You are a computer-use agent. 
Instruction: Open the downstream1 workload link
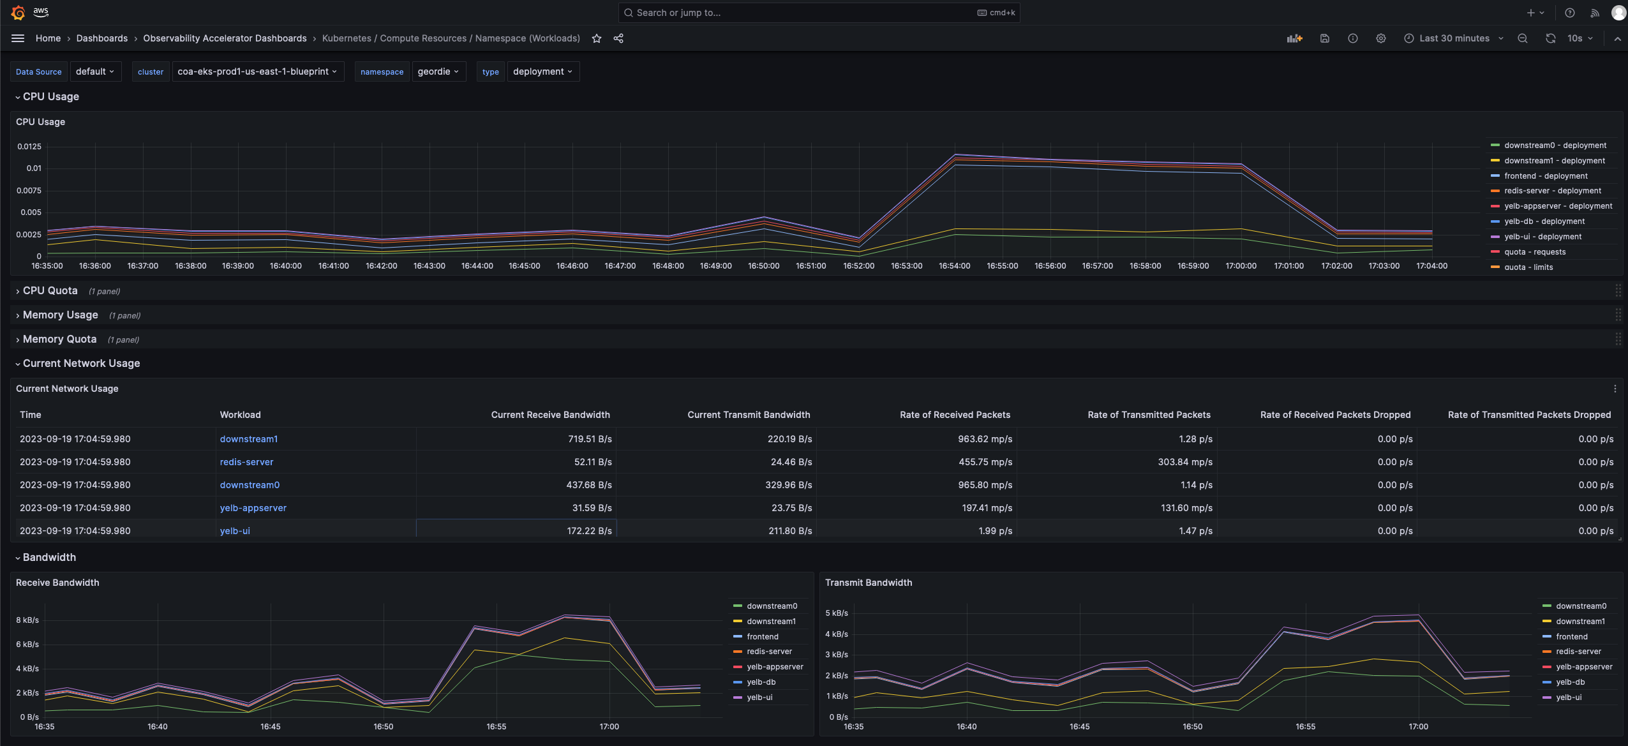click(x=249, y=439)
